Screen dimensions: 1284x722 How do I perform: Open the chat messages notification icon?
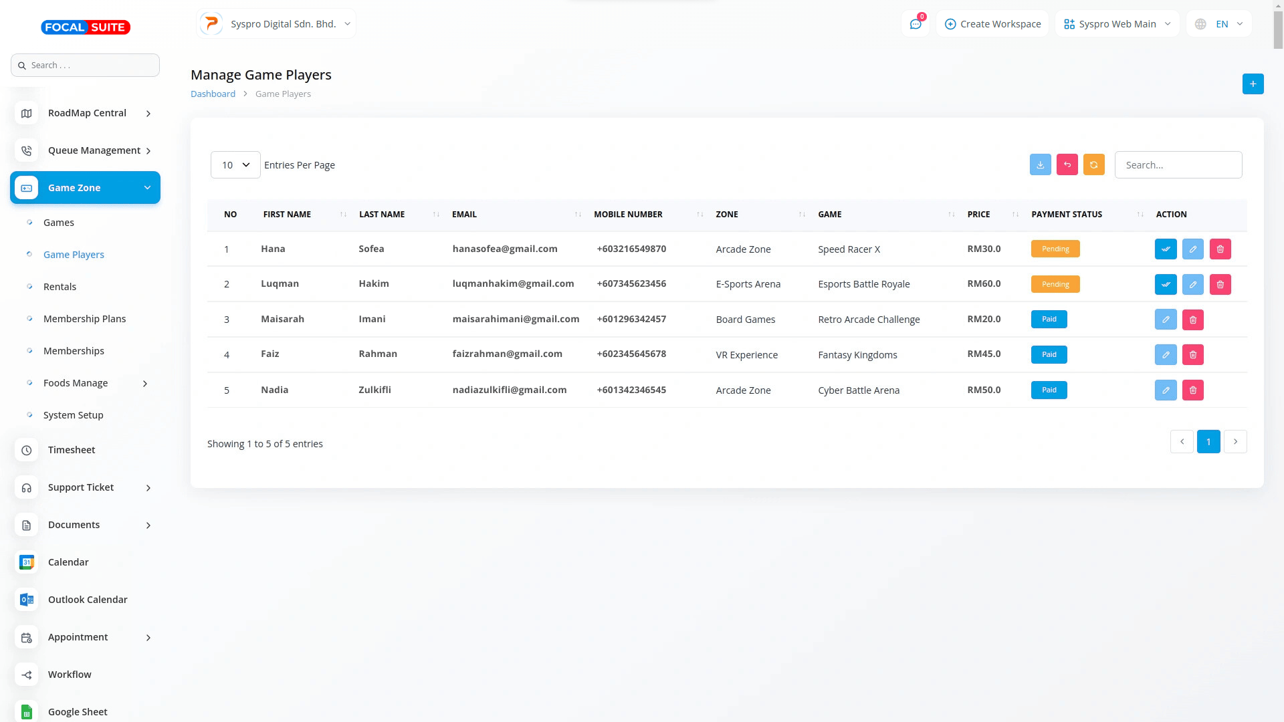pos(915,24)
